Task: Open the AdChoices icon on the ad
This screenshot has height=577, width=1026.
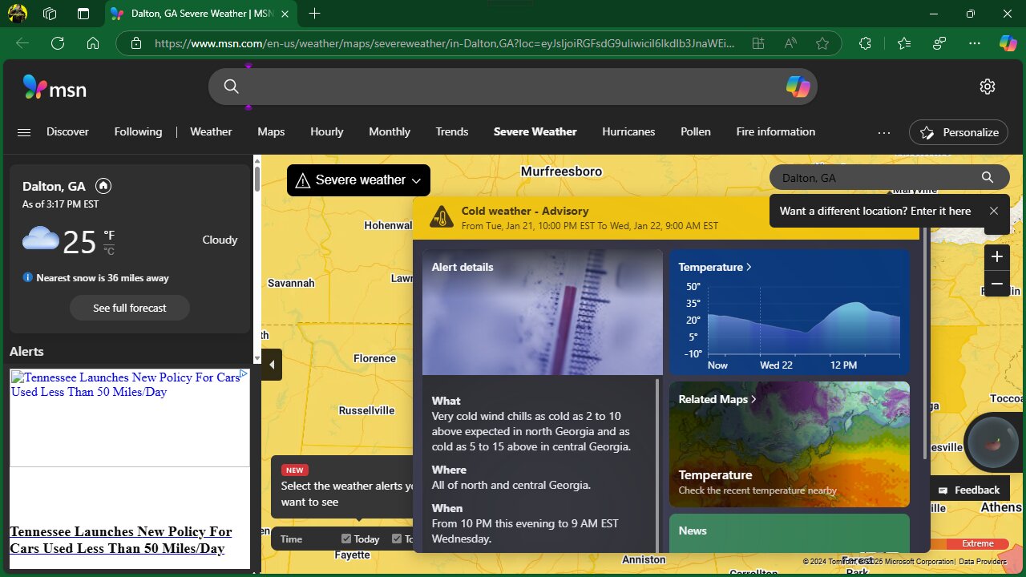Action: pos(244,374)
